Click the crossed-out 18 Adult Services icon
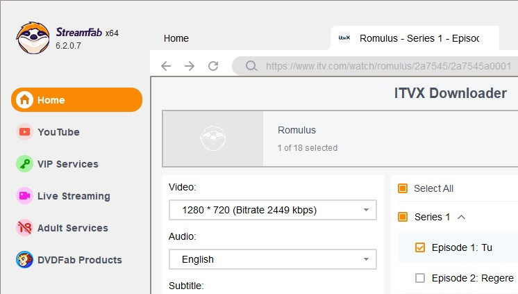The width and height of the screenshot is (518, 294). [x=24, y=228]
